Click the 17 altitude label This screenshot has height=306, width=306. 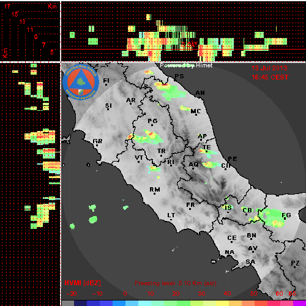pos(7,6)
